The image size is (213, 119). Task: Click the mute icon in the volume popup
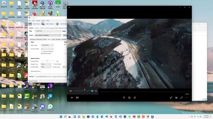point(71,91)
